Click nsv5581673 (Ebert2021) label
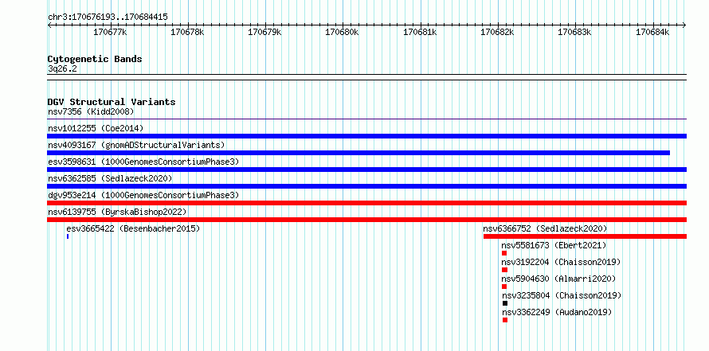Viewport: 709px width, 351px height. pyautogui.click(x=554, y=245)
